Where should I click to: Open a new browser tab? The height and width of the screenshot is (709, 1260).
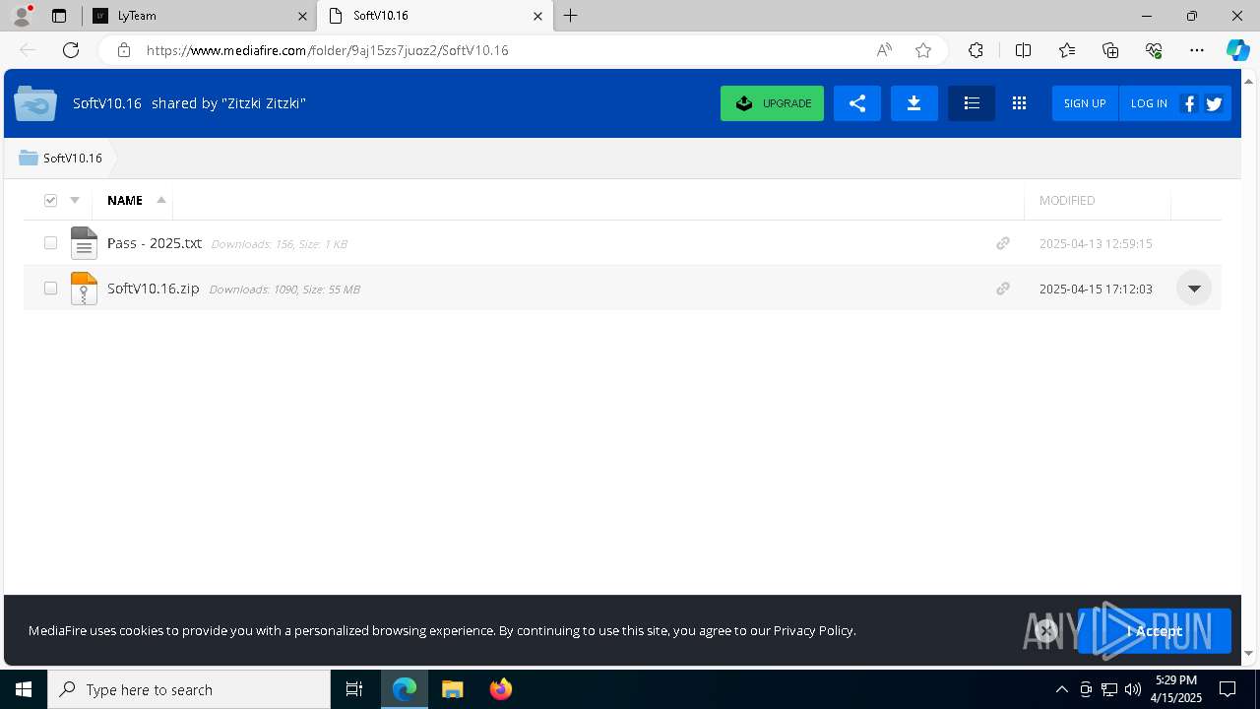[x=570, y=16]
